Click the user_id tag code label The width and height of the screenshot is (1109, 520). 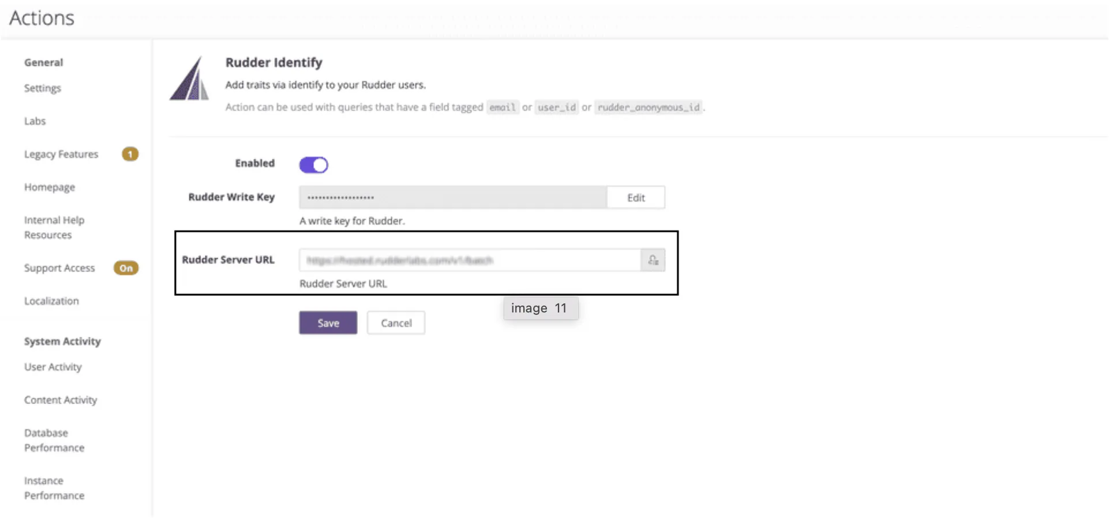click(x=557, y=107)
